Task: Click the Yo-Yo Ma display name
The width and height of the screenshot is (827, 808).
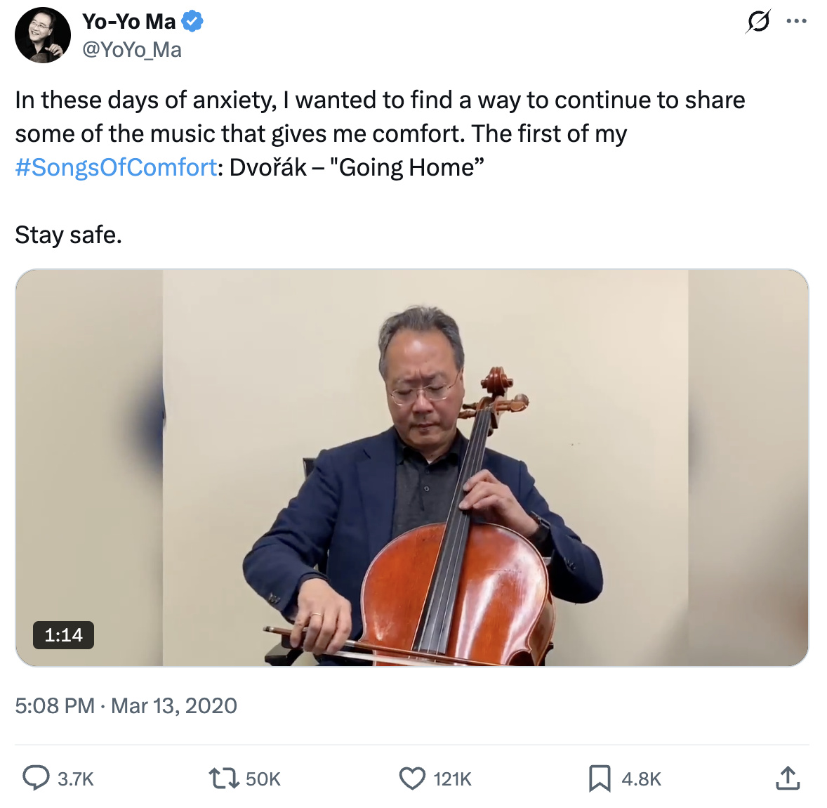Action: (129, 22)
